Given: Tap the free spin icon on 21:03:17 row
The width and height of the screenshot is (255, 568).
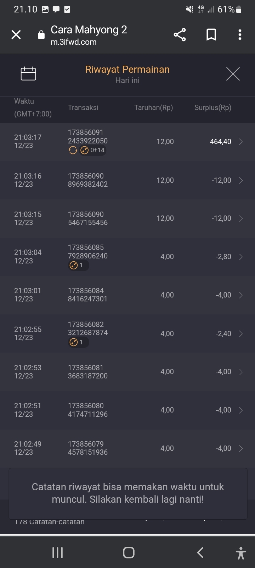Looking at the screenshot, I should pyautogui.click(x=73, y=150).
